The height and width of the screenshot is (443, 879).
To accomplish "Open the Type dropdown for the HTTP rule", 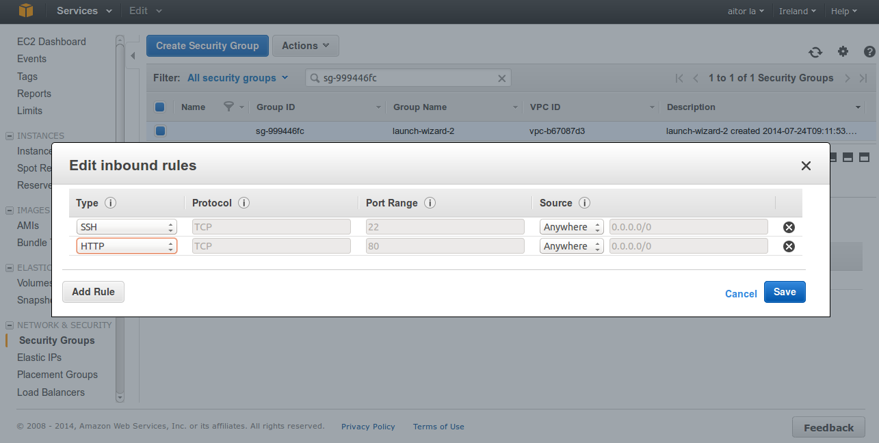I will pos(127,246).
